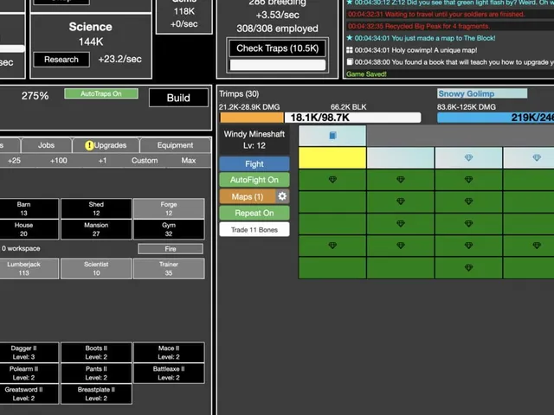Screen dimensions: 554x415
Task: Select the +25 purchase amount
Action: 14,161
